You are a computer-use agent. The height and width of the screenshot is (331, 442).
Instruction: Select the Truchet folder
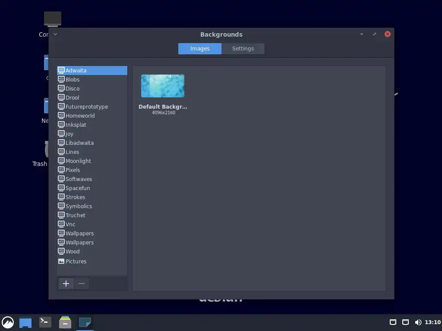(x=92, y=215)
